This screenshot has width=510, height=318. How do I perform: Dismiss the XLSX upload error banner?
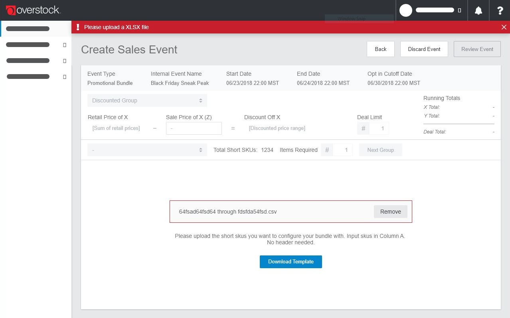504,27
